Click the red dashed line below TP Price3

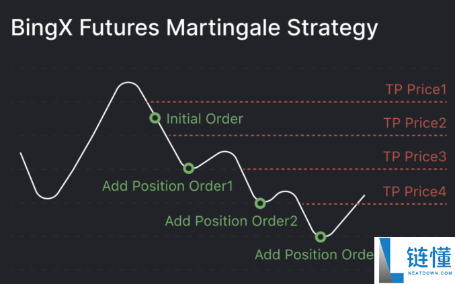345,169
